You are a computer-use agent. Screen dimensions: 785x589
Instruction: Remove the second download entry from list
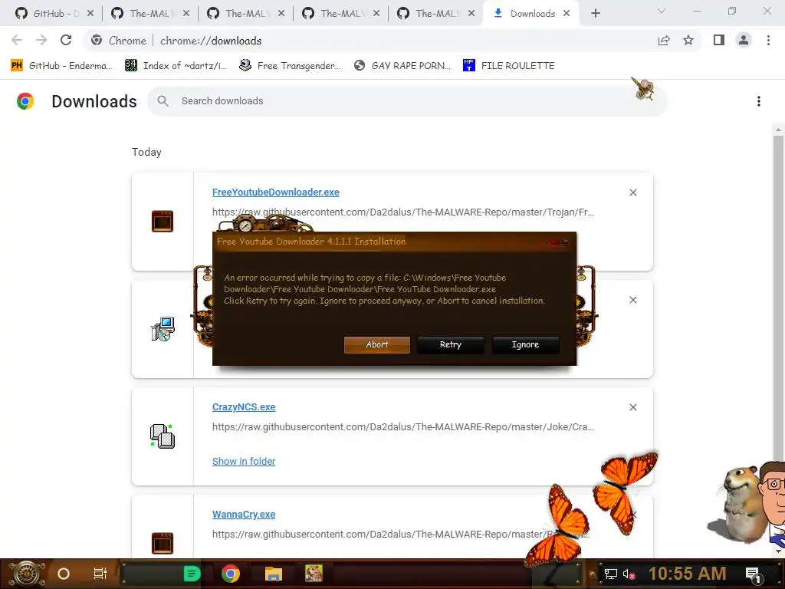(x=632, y=300)
